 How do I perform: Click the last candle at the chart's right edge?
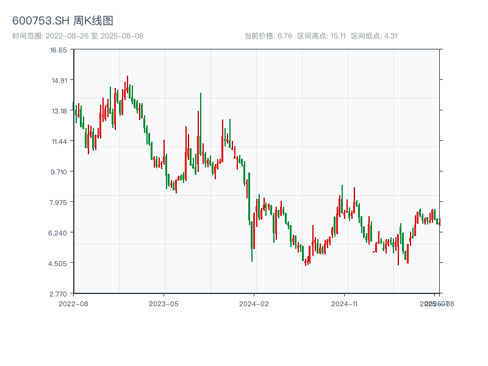tap(440, 222)
